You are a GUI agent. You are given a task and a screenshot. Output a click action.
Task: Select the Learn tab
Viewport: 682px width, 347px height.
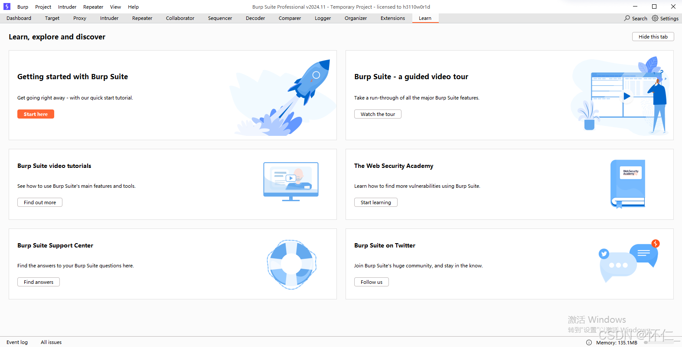(425, 18)
